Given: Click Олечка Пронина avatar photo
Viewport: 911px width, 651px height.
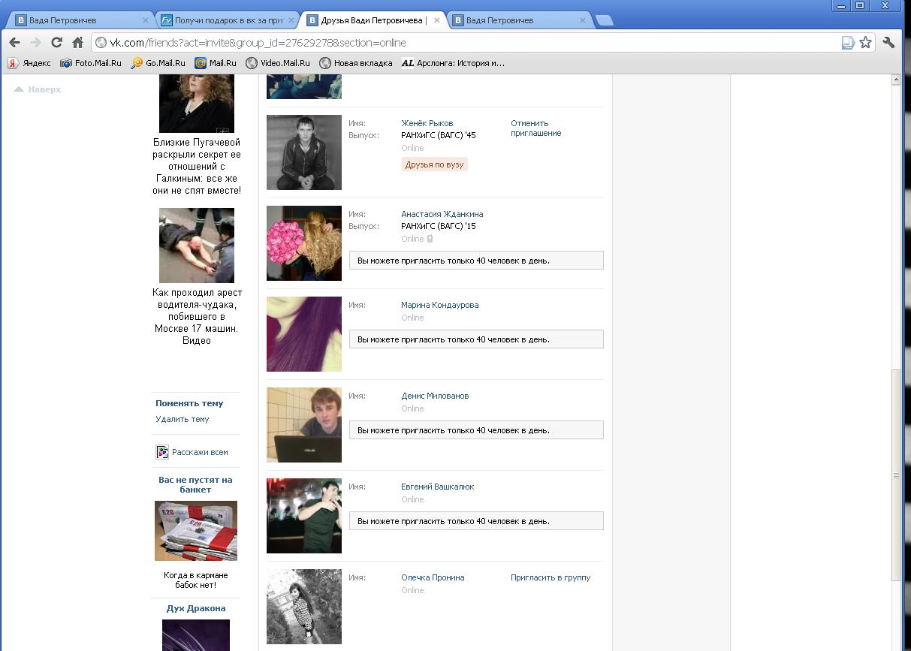Looking at the screenshot, I should [x=304, y=607].
